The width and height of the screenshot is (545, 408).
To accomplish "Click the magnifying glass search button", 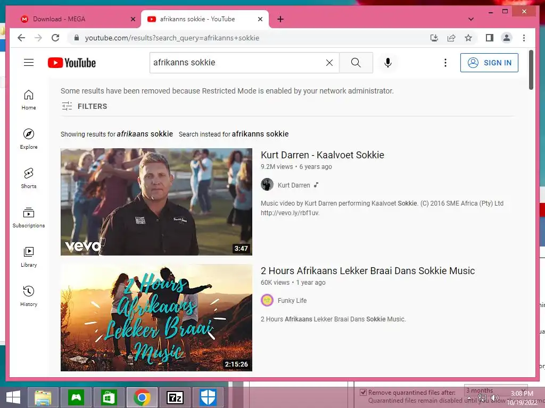I will click(356, 63).
